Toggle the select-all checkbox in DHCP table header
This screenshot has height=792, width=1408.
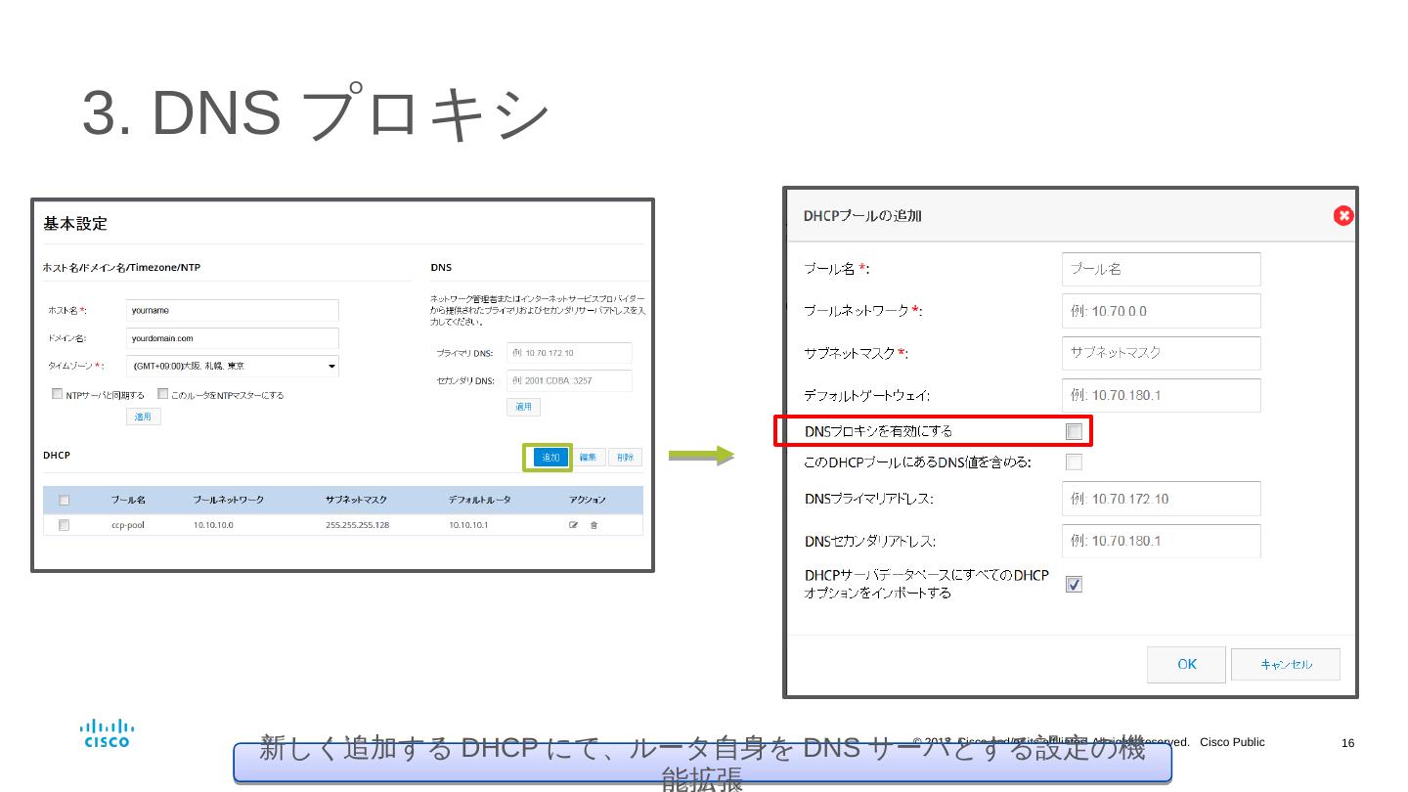[65, 500]
